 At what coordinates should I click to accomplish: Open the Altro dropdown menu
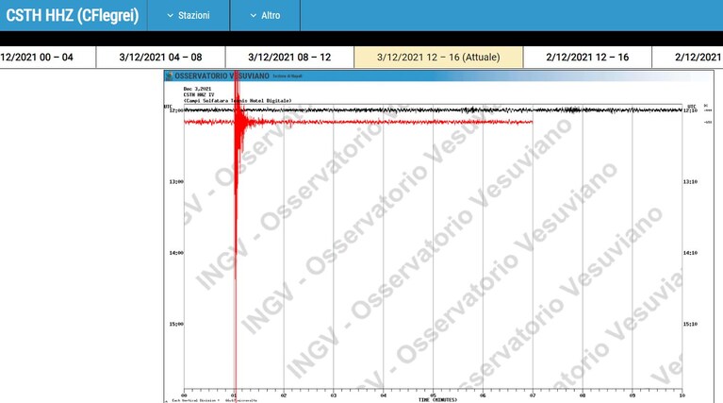265,15
